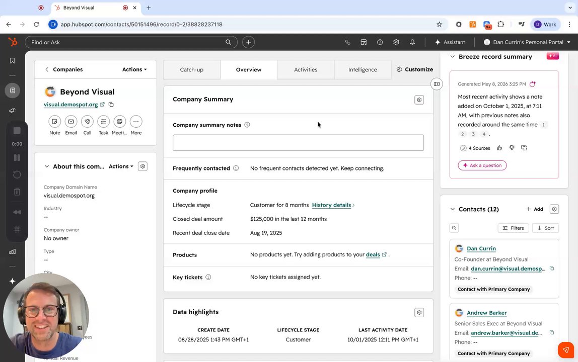Open the help question mark icon
578x362 pixels.
pos(380,42)
